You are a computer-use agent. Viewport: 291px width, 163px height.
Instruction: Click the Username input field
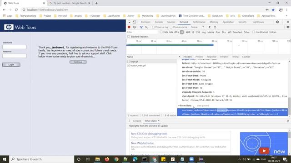15,47
